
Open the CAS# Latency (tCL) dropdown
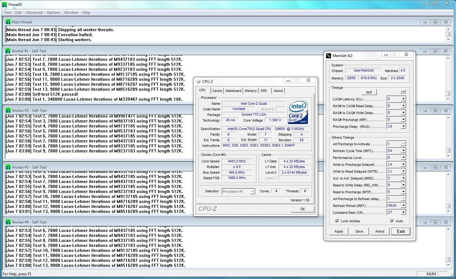403,99
